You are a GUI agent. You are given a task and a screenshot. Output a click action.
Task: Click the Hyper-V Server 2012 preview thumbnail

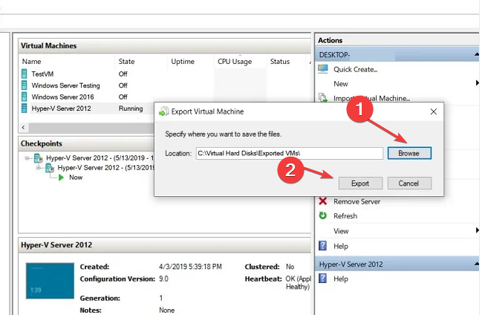pyautogui.click(x=50, y=281)
